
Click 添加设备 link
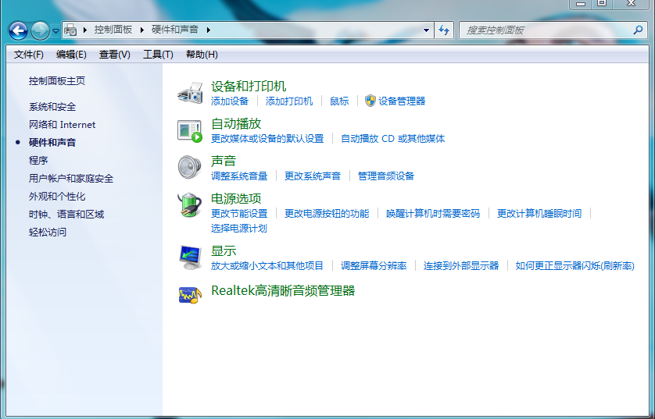pyautogui.click(x=230, y=101)
